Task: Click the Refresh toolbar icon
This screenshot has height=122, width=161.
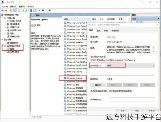Action: 23,10
